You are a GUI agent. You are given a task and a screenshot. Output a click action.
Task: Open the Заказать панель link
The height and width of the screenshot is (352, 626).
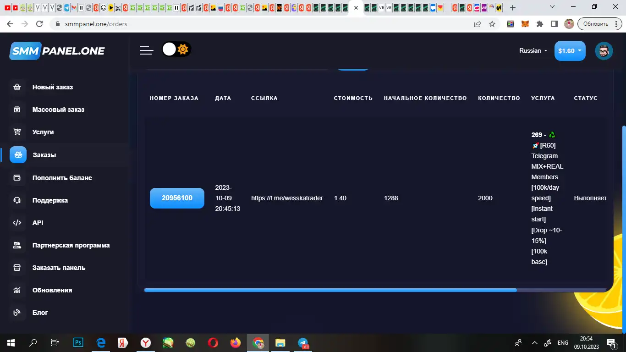59,268
